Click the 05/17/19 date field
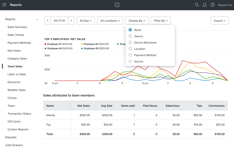The width and height of the screenshot is (234, 151). coord(59,20)
